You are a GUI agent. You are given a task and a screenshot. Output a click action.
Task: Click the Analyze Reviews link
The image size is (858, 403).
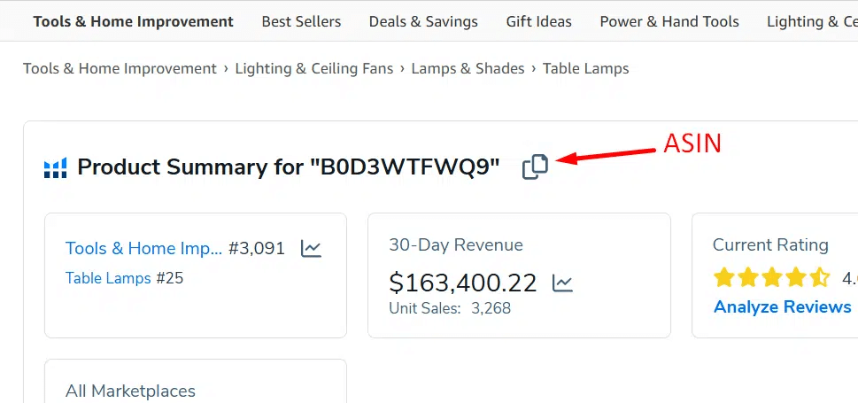(782, 307)
